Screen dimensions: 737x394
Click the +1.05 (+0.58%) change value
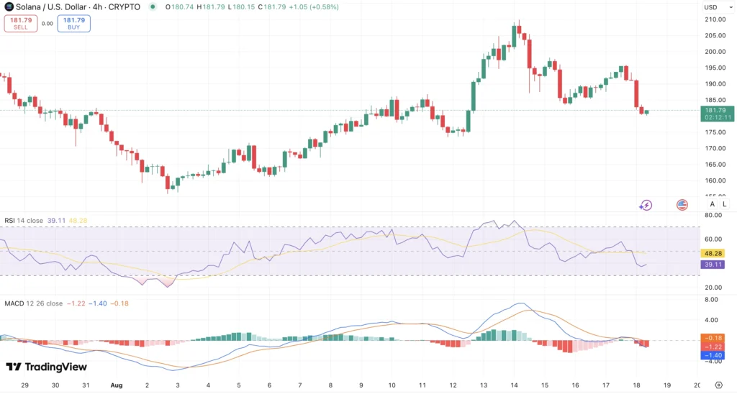(x=314, y=7)
